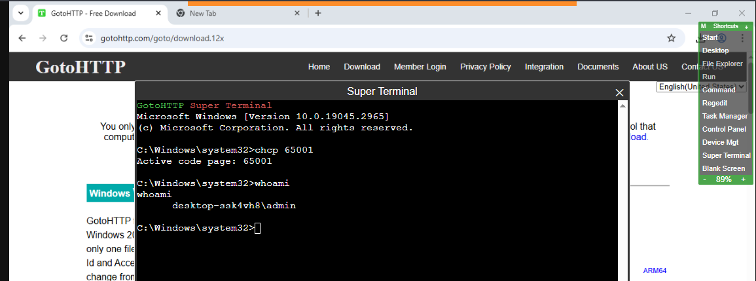The height and width of the screenshot is (281, 756).
Task: Open Task Manager from Shortcuts panel
Action: [725, 116]
